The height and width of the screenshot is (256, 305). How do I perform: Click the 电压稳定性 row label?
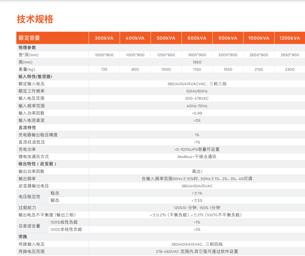pos(29,197)
